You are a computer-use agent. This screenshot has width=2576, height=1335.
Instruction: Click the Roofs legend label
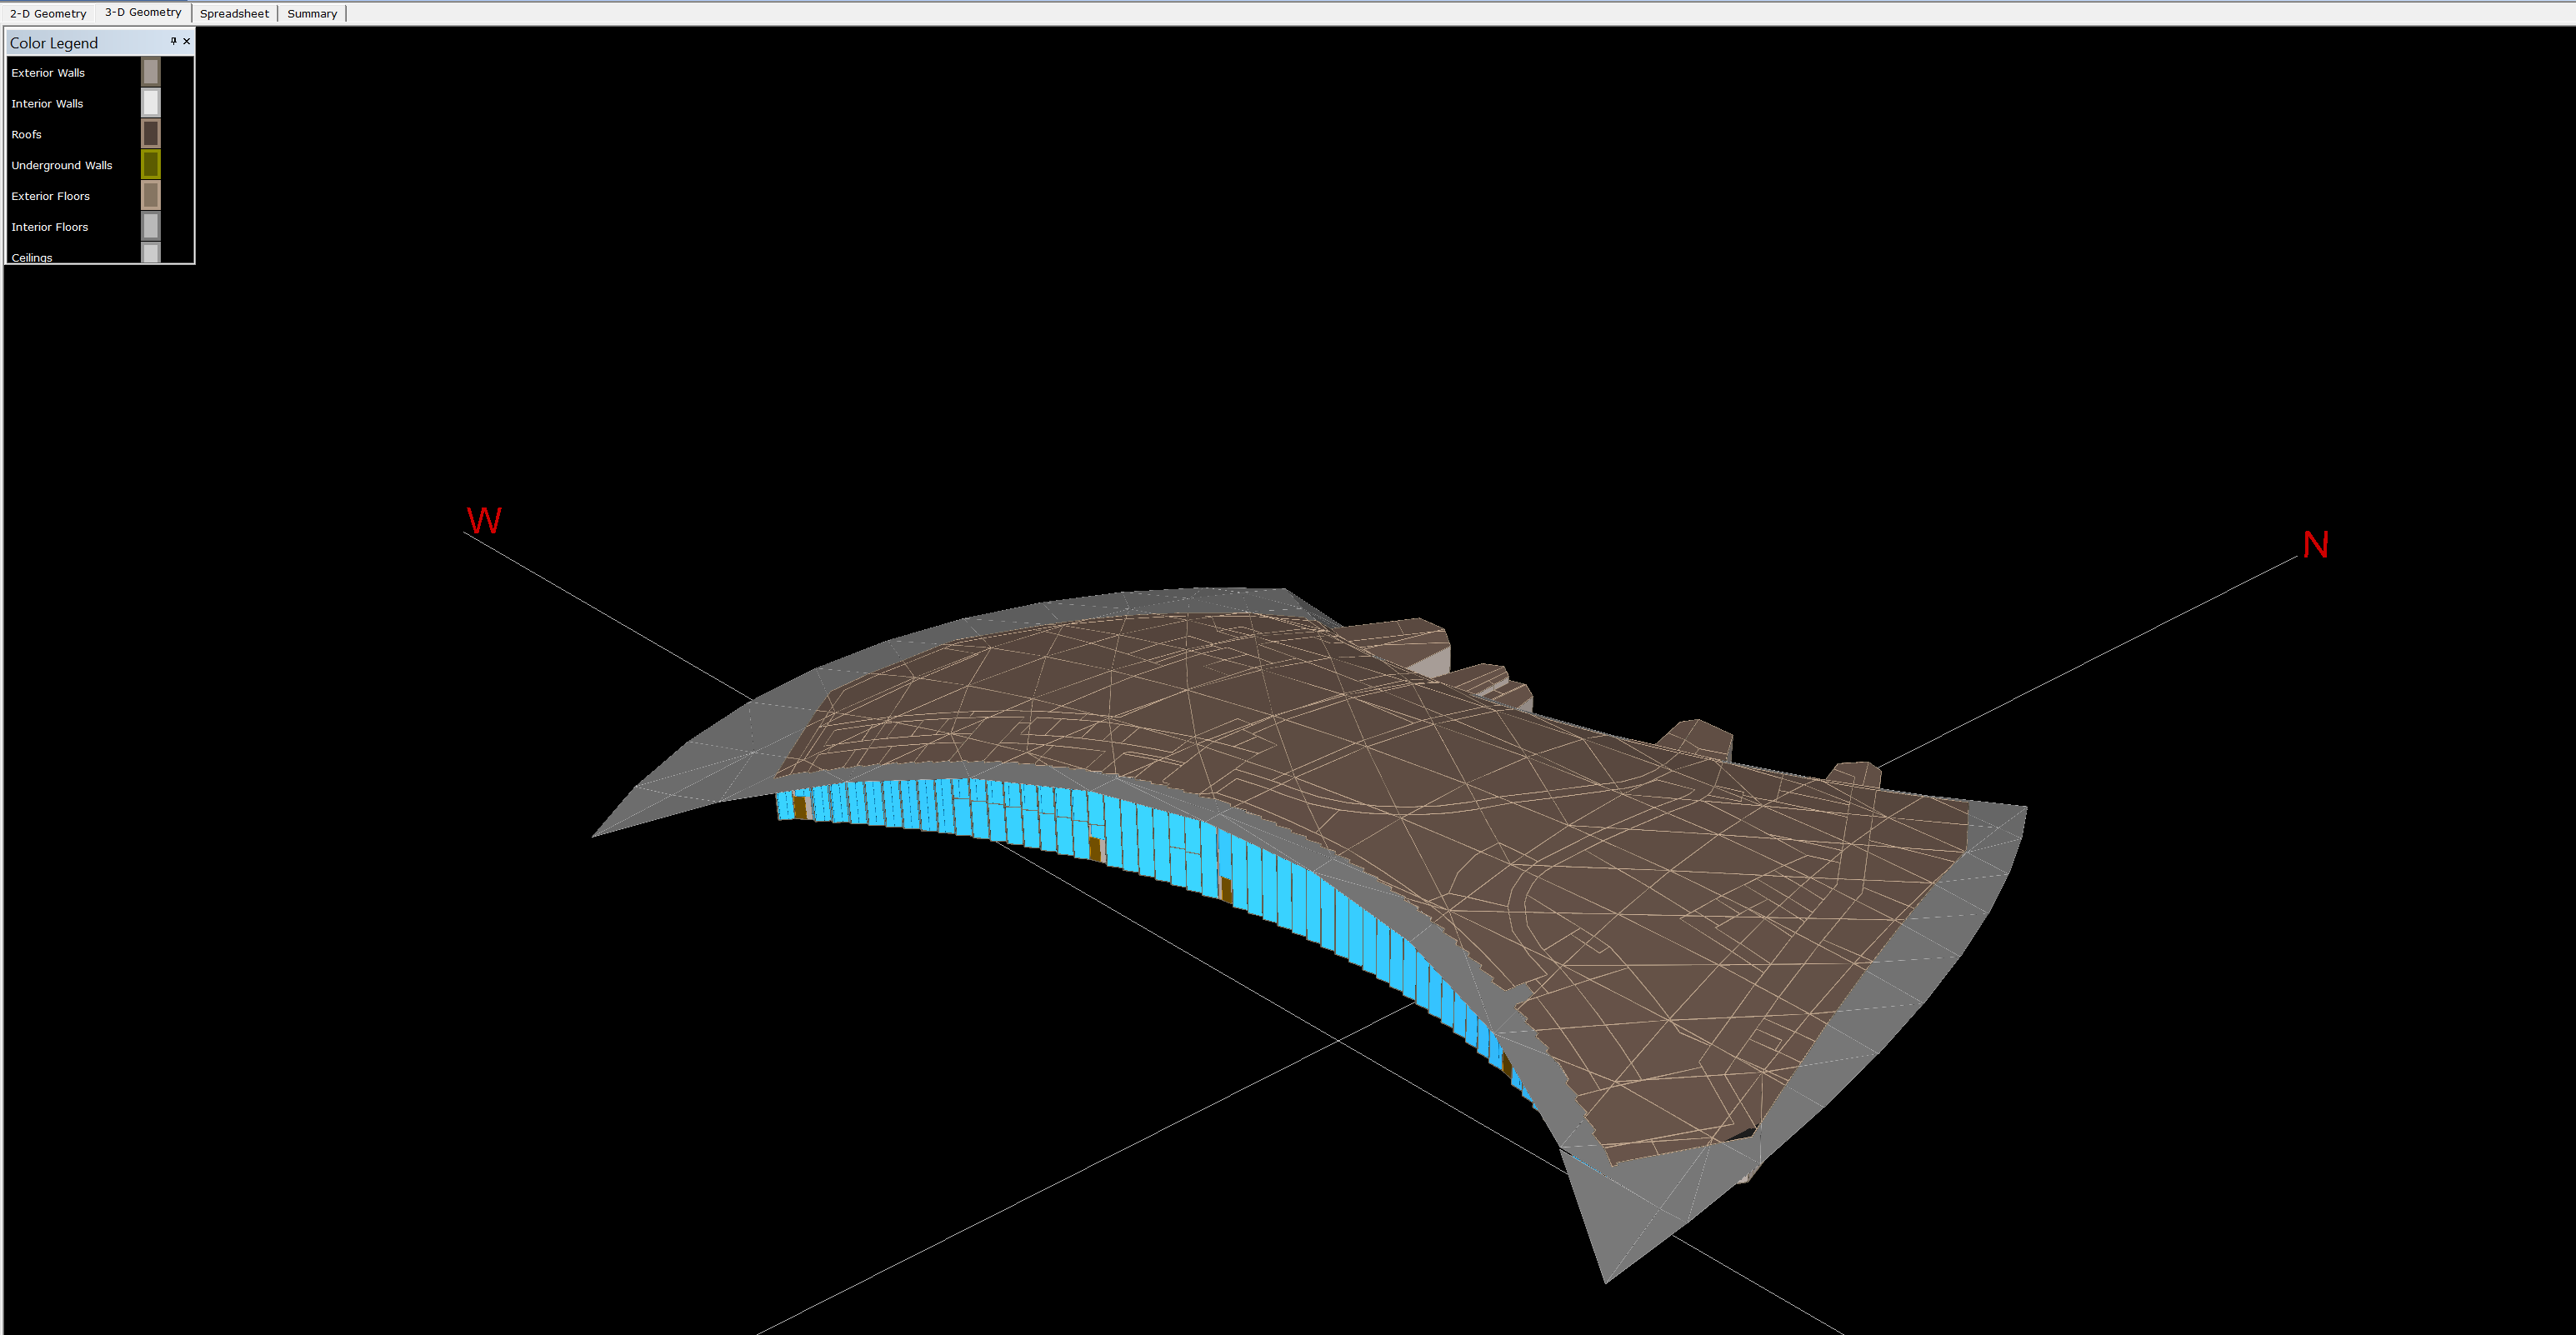[27, 135]
